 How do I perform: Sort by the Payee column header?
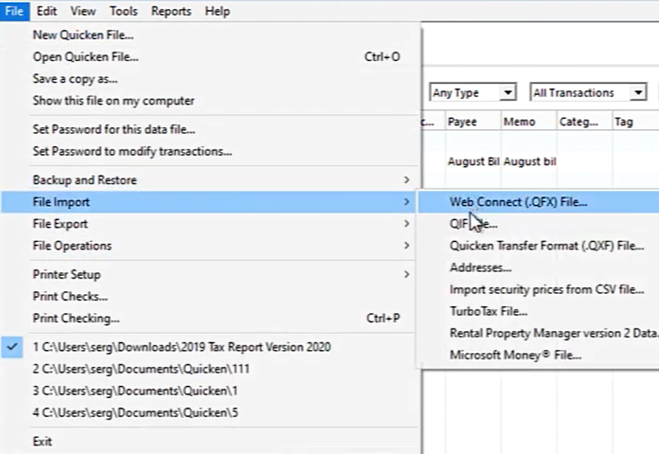[473, 121]
